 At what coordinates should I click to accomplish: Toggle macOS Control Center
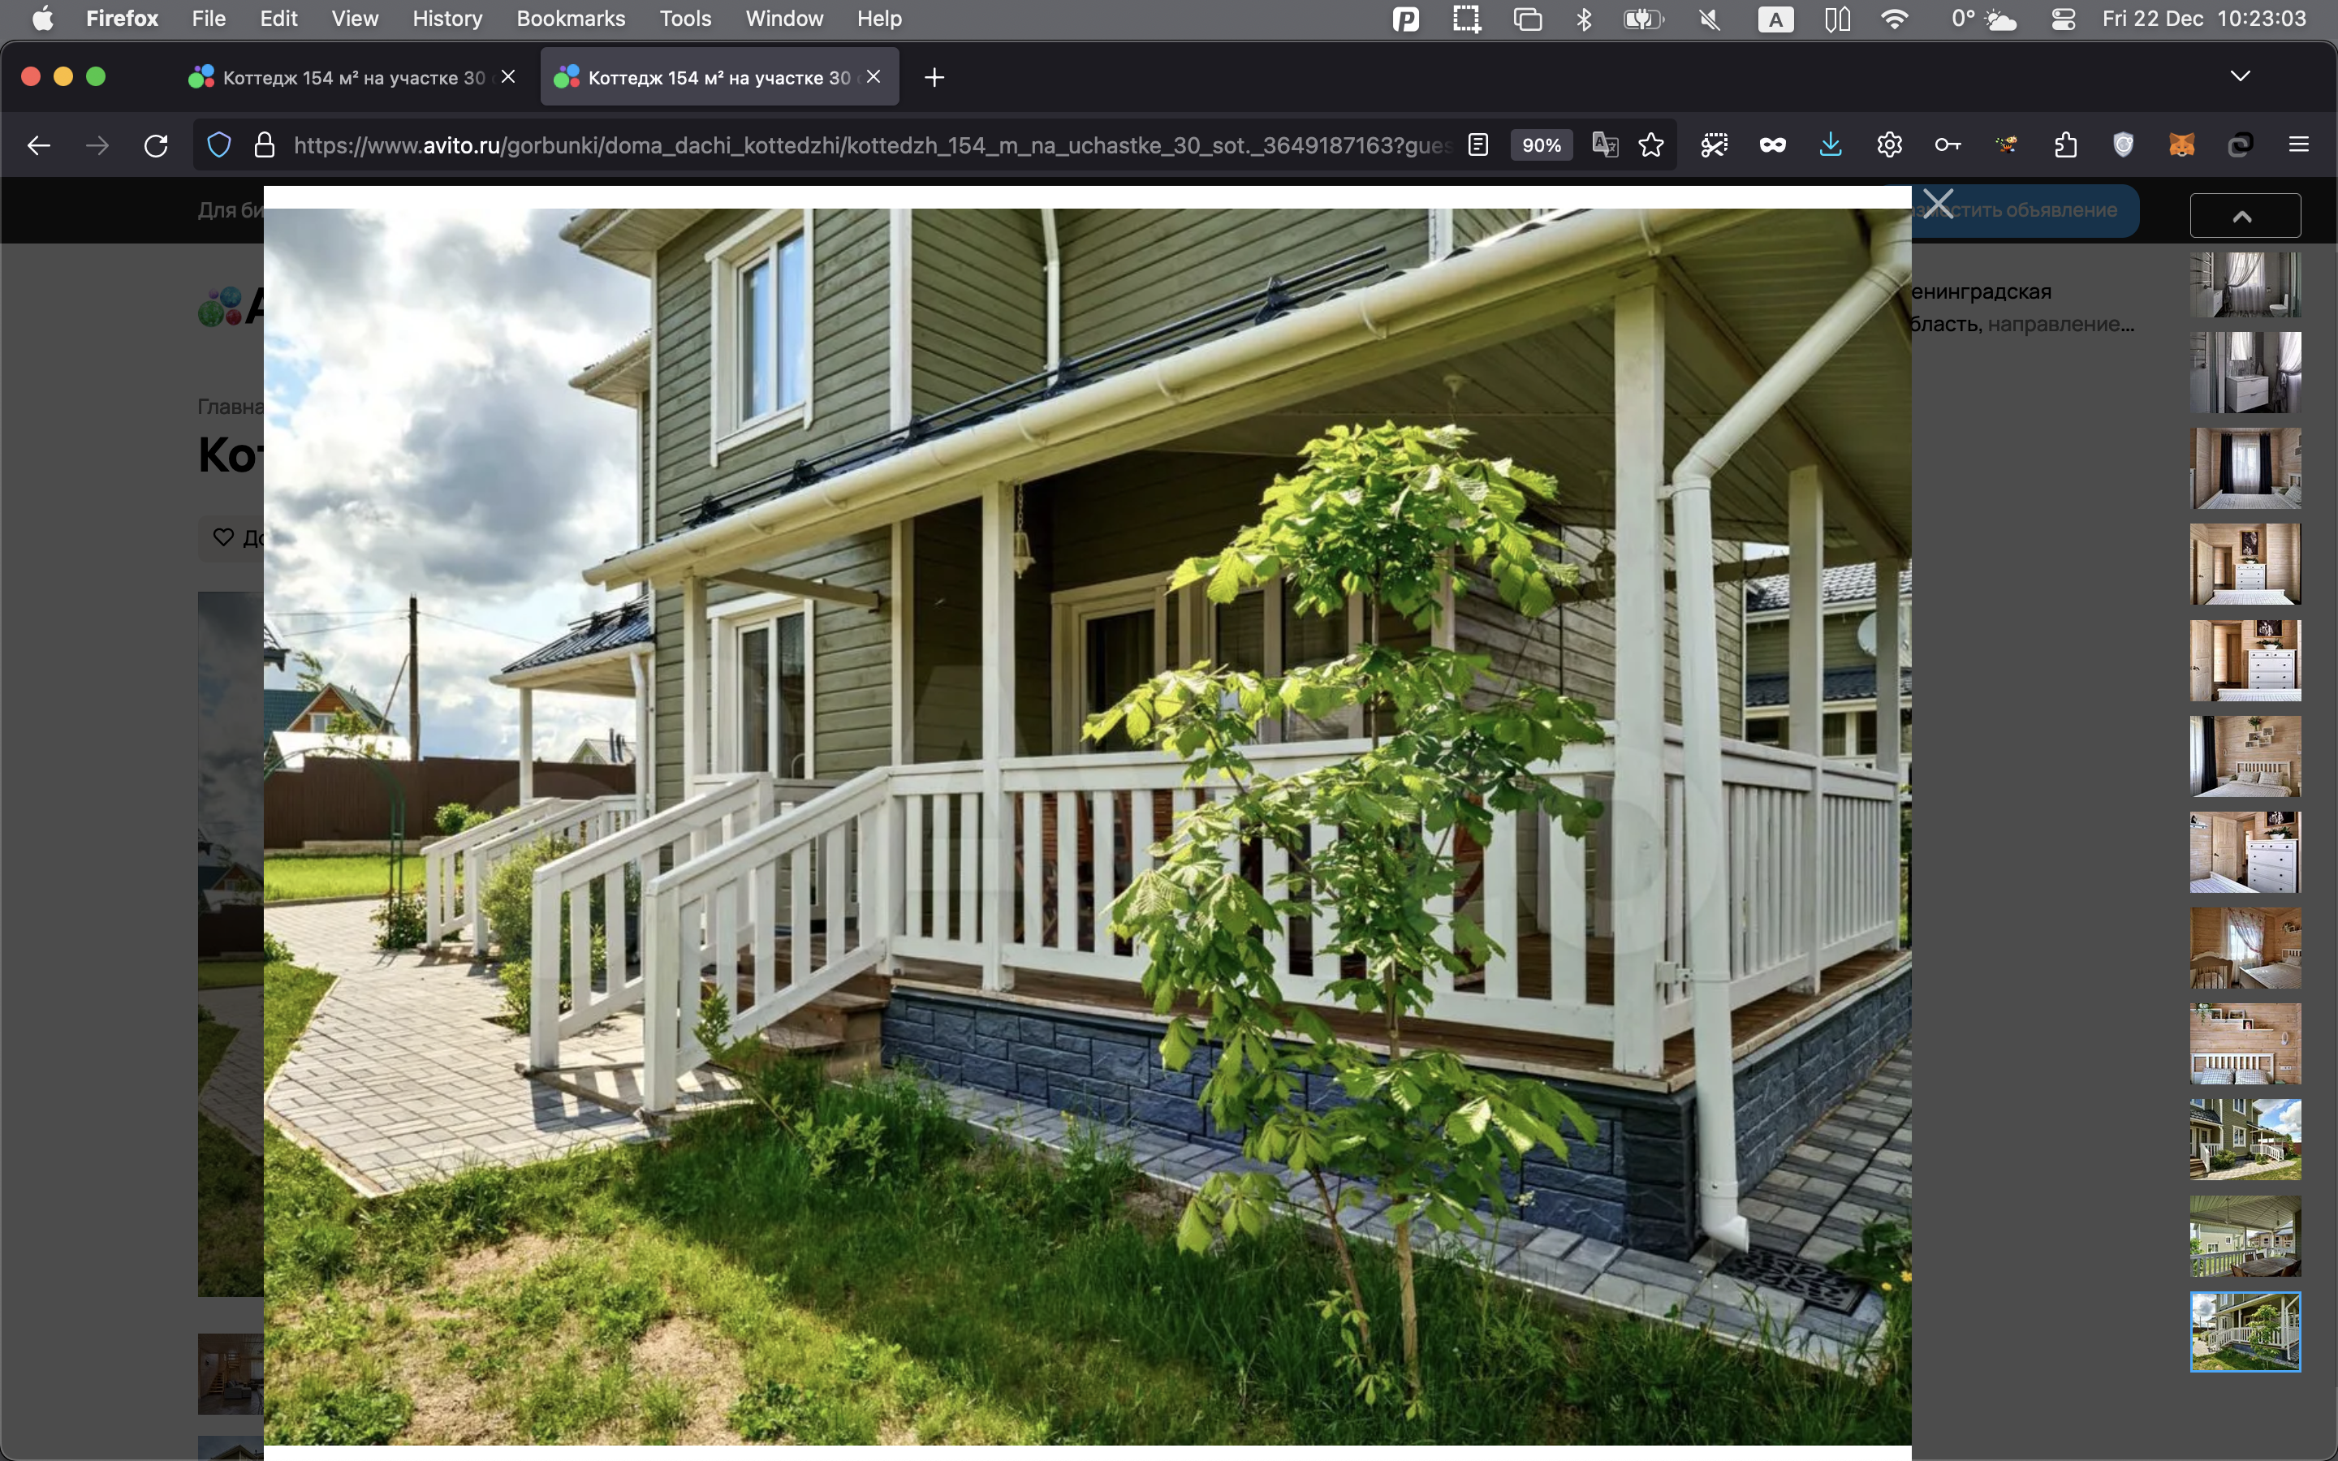[x=2063, y=19]
